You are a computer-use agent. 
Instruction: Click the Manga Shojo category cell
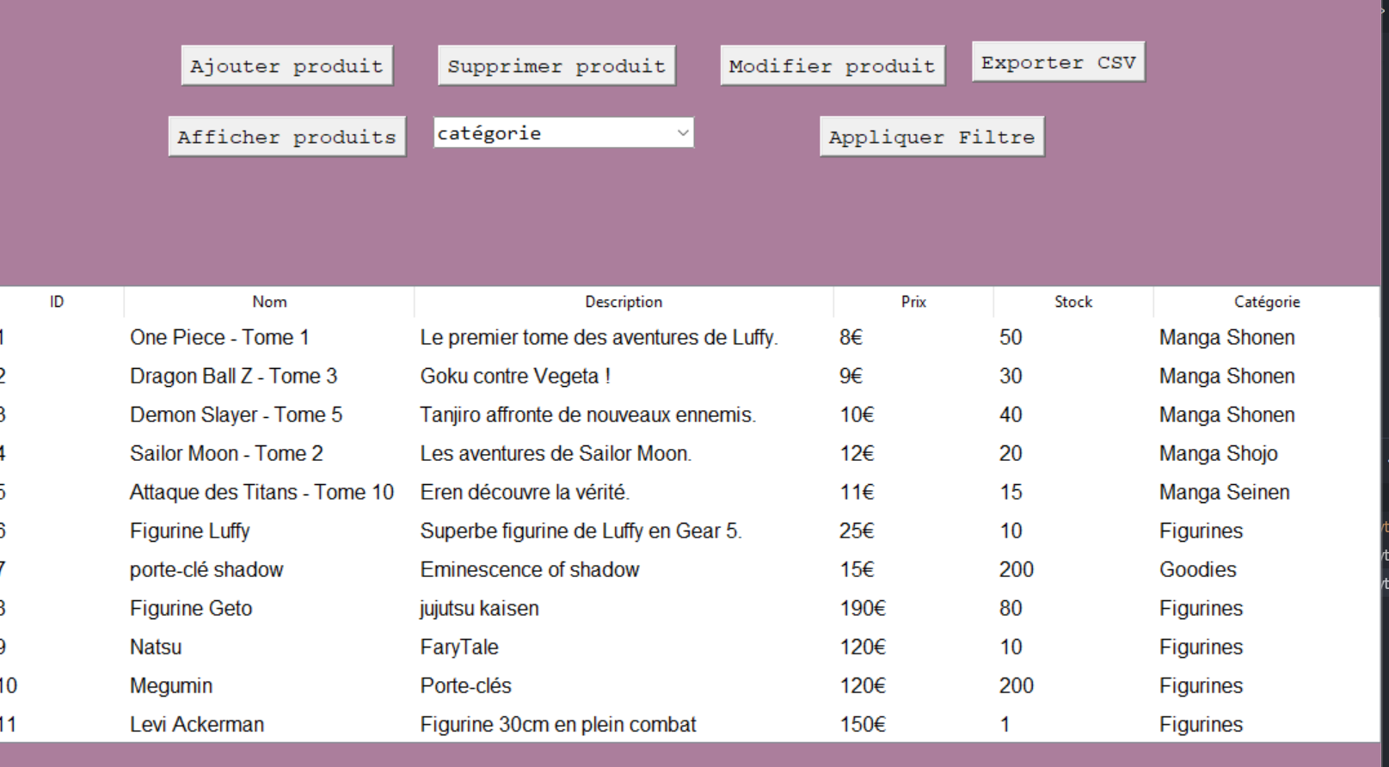(1218, 453)
